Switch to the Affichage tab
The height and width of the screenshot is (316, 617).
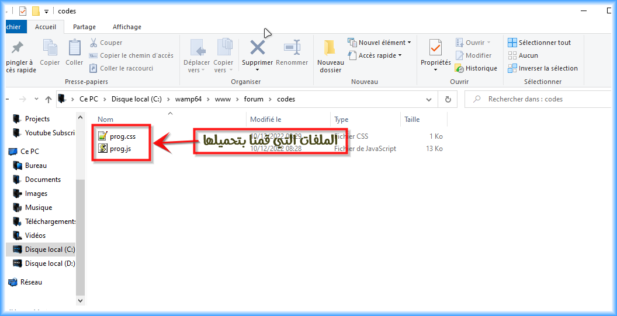click(x=127, y=27)
